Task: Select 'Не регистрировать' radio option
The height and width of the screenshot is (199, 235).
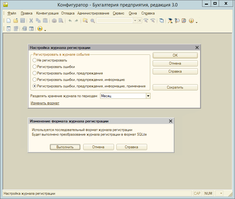Action: tap(35, 60)
